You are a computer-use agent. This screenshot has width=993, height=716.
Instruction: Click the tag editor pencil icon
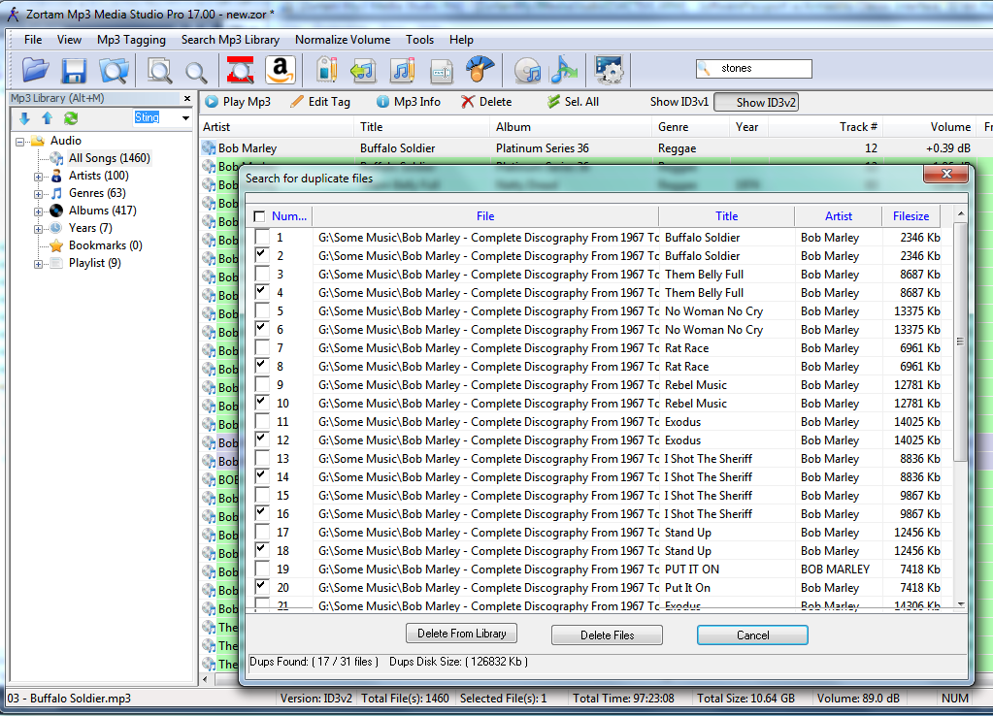click(x=327, y=70)
